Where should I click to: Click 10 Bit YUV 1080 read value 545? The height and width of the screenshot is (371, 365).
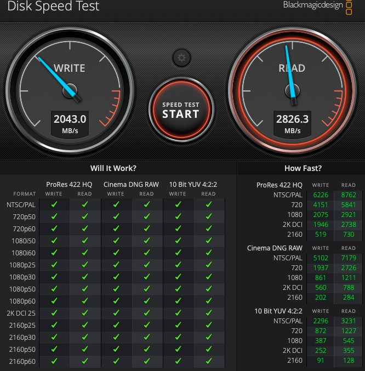tap(349, 341)
